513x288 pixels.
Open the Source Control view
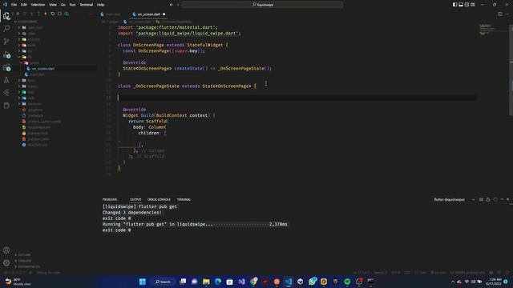pyautogui.click(x=6, y=41)
